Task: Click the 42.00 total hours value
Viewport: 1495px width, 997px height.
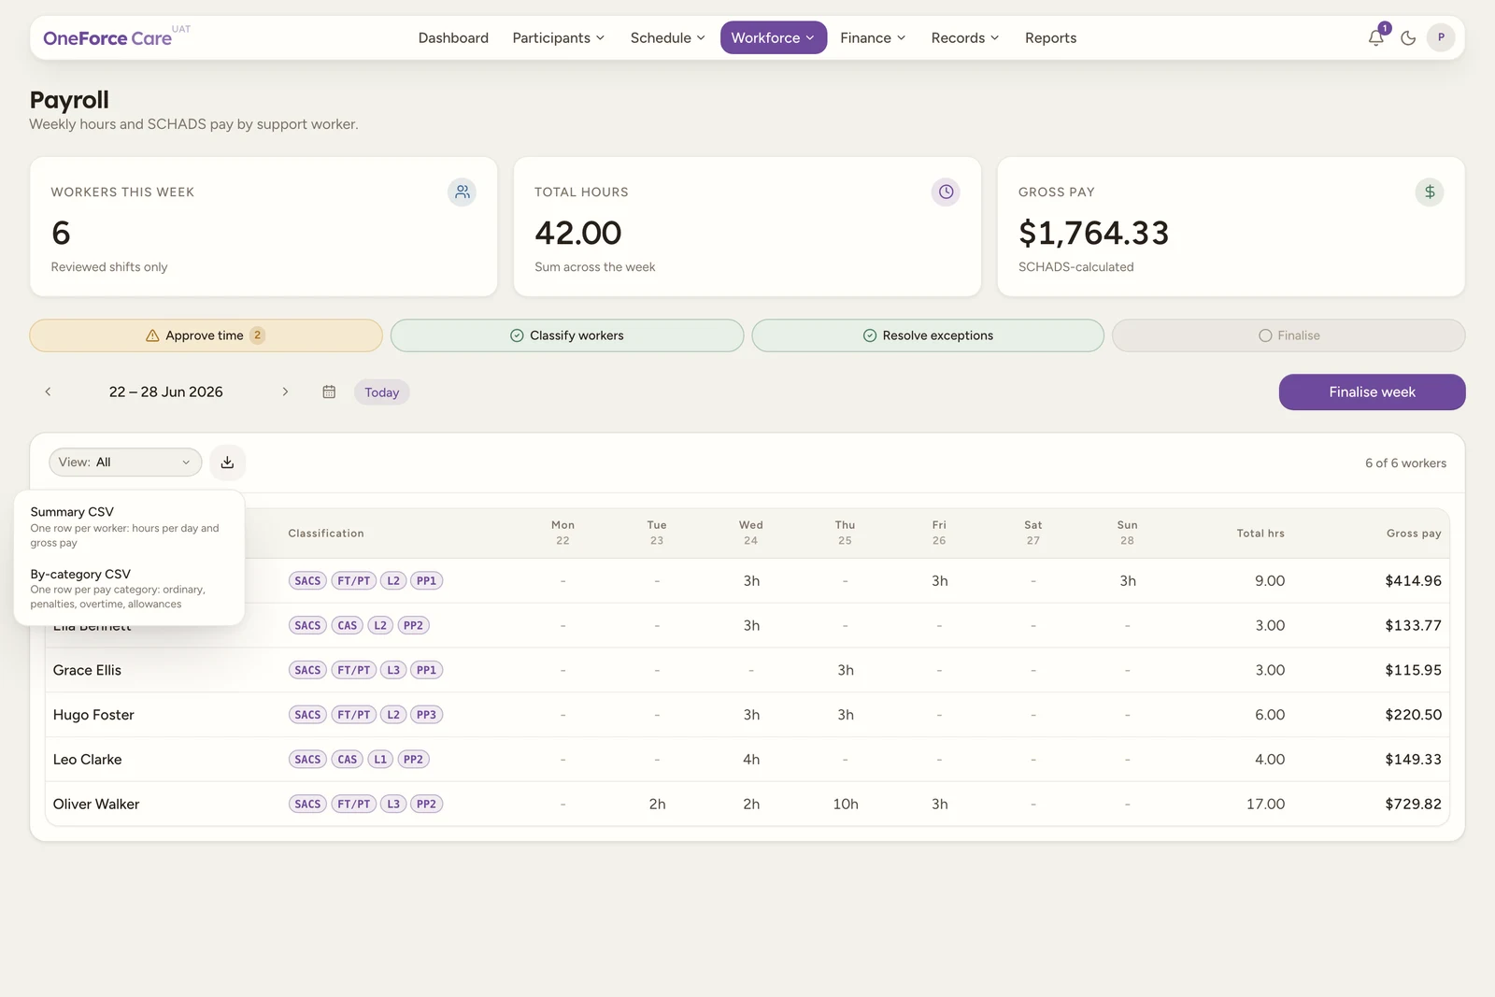Action: [x=578, y=233]
